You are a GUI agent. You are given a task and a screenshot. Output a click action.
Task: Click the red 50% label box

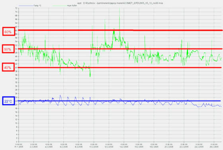8,49
